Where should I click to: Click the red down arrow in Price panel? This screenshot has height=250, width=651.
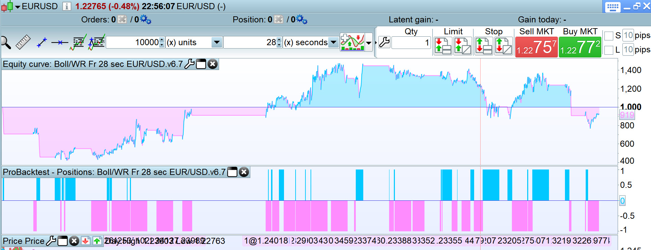85,241
